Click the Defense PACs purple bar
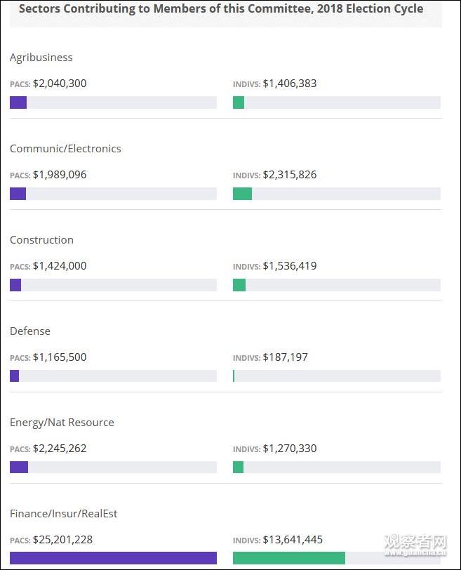Image resolution: width=461 pixels, height=570 pixels. (14, 376)
